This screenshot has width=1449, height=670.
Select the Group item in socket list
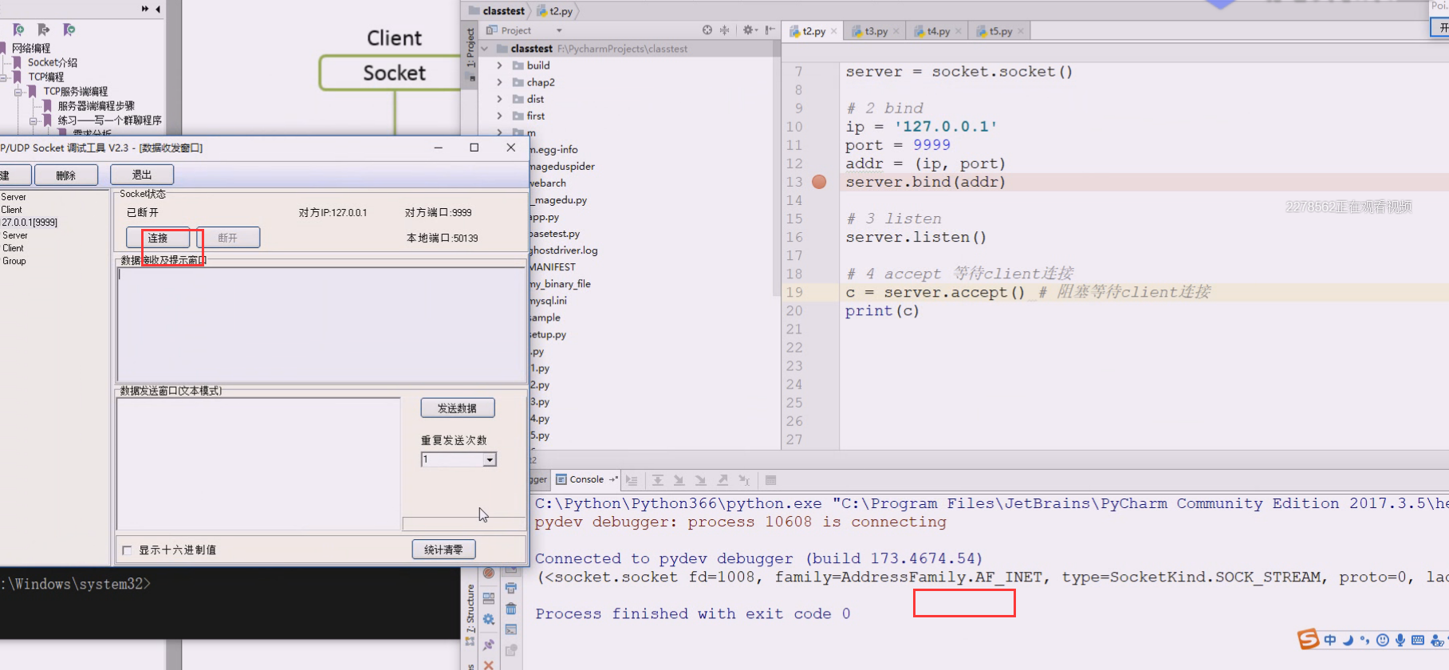click(x=14, y=261)
